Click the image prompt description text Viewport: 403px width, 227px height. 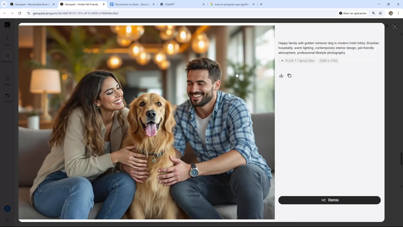click(x=329, y=48)
